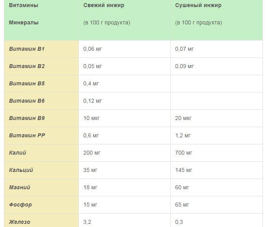The width and height of the screenshot is (266, 227).
Task: Click the 10 мкг vitamin B9 value
Action: click(x=91, y=118)
